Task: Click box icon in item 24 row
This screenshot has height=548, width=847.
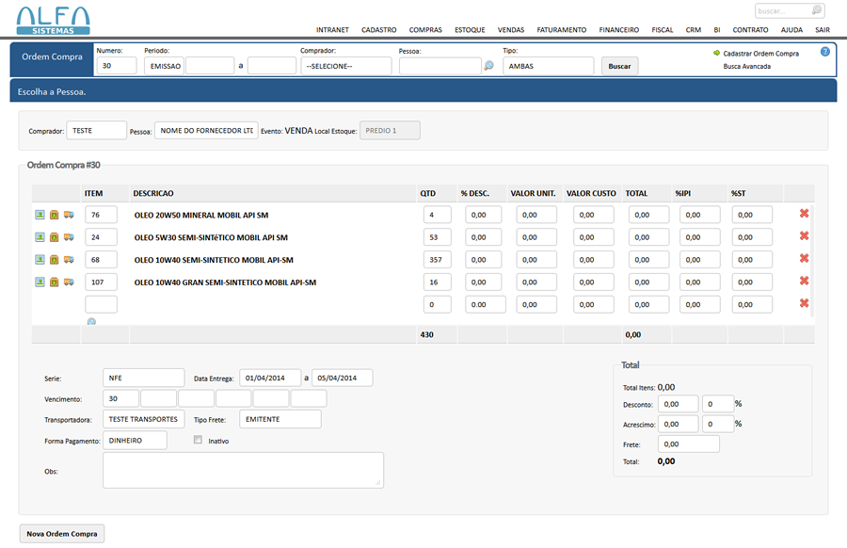Action: click(54, 237)
